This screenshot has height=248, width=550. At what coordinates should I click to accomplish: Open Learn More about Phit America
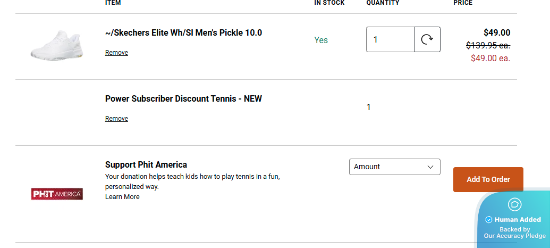click(122, 197)
